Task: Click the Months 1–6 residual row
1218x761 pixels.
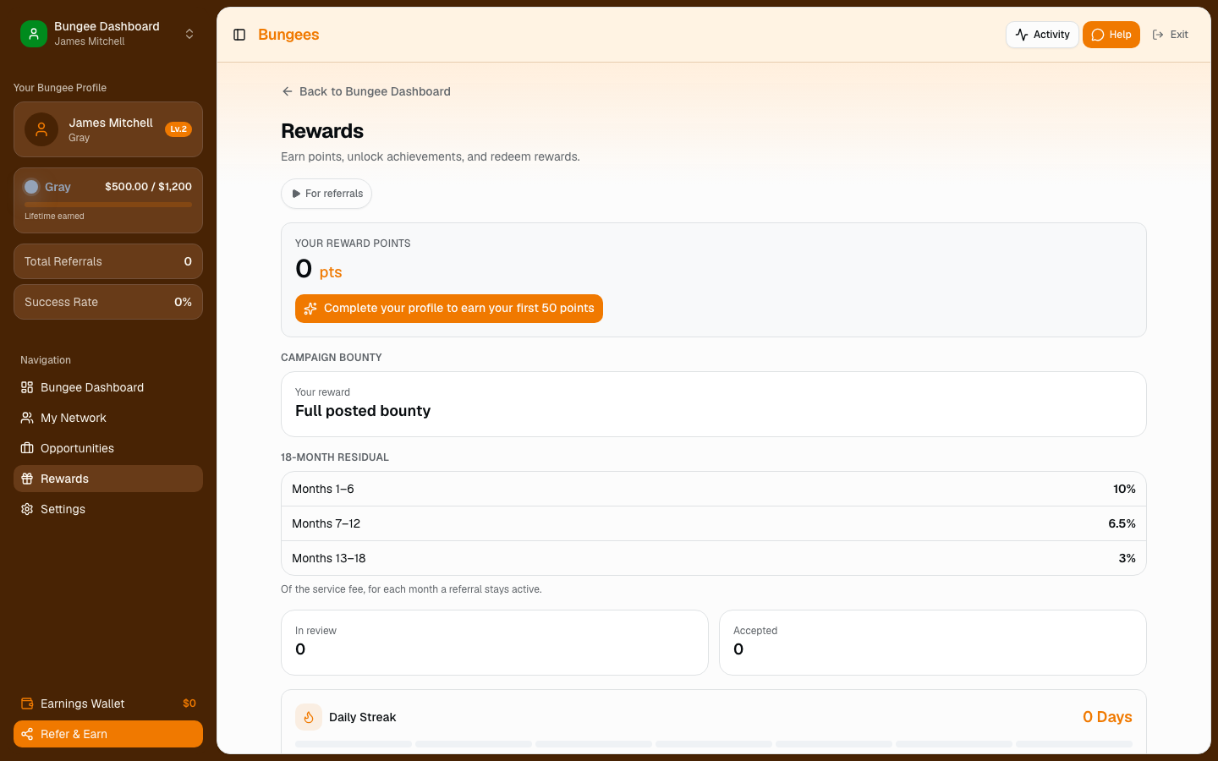Action: [714, 489]
